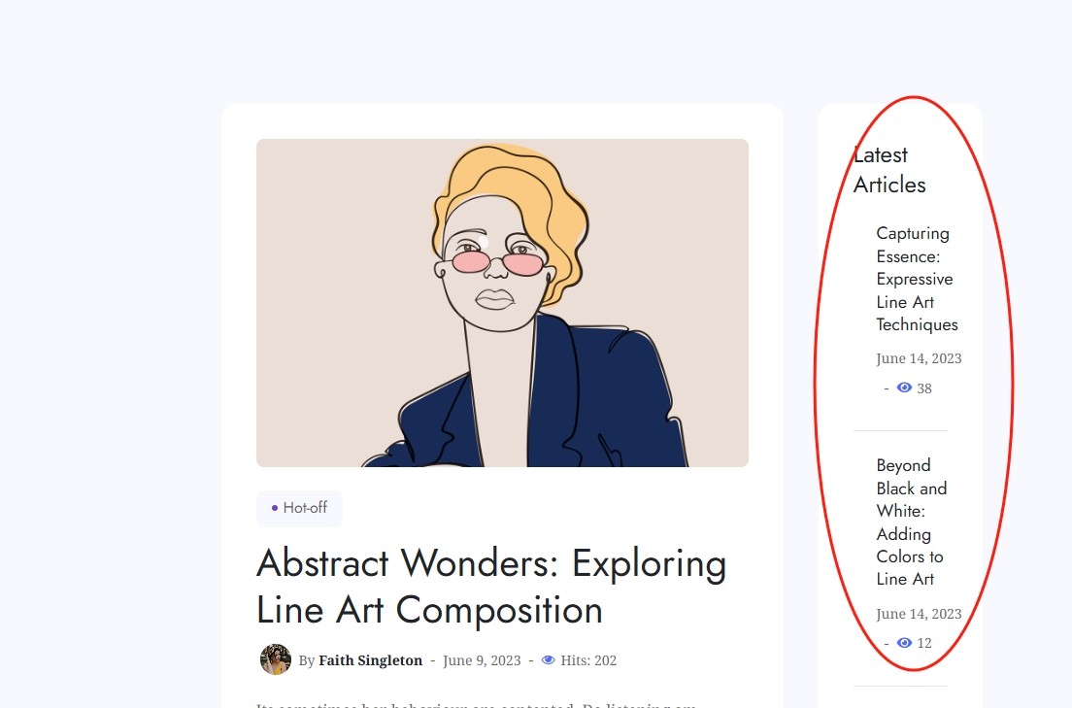Click the date under Capturing Essence article

click(919, 358)
